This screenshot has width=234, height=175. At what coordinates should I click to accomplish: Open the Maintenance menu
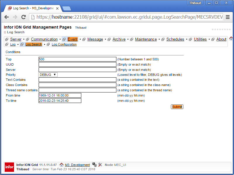(x=146, y=39)
